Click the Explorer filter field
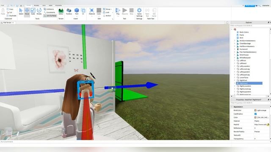The height and width of the screenshot is (152, 271). pos(250,25)
